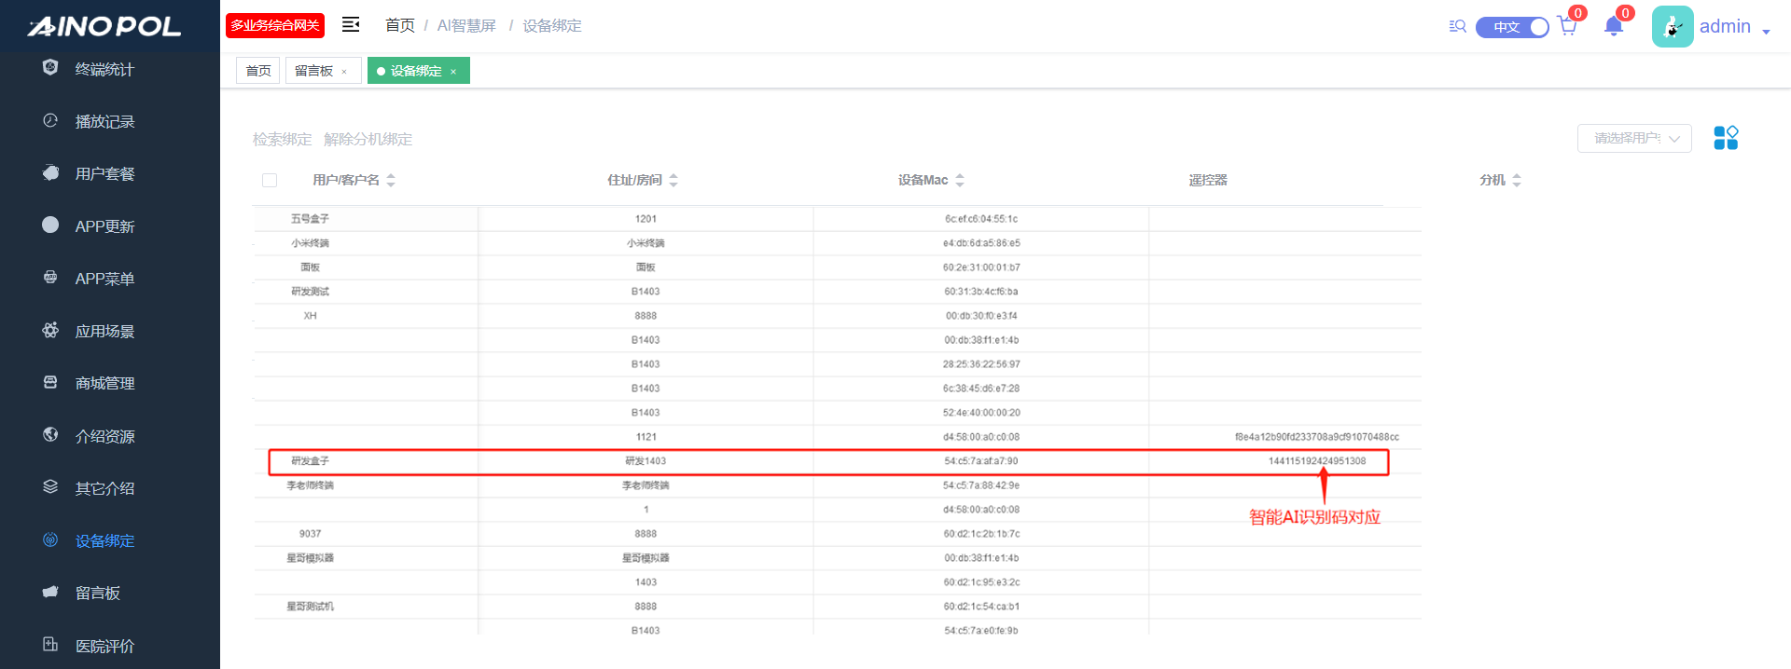Close the 设备绑定 tab

click(x=453, y=72)
